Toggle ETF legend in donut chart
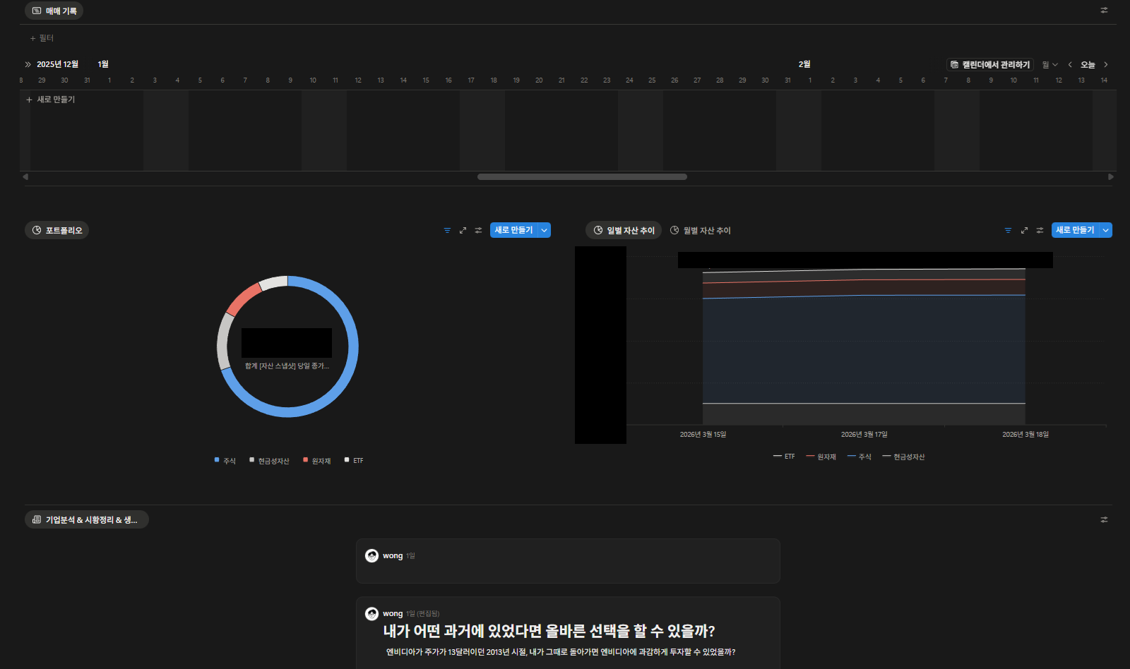 354,461
